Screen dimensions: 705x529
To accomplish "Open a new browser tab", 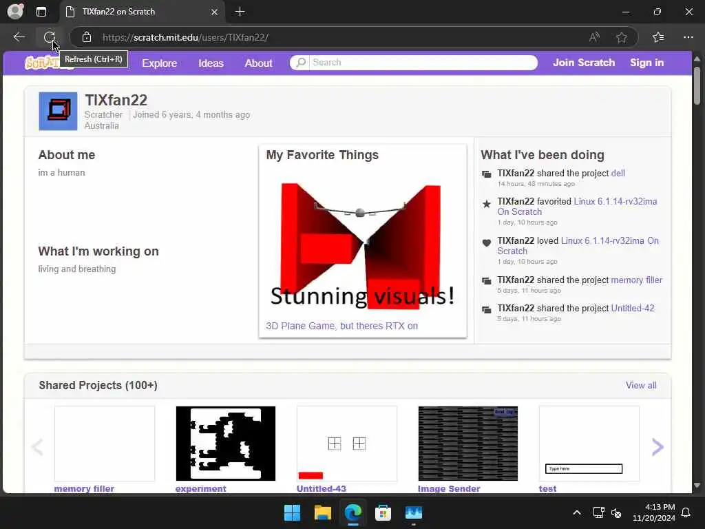I will coord(240,12).
